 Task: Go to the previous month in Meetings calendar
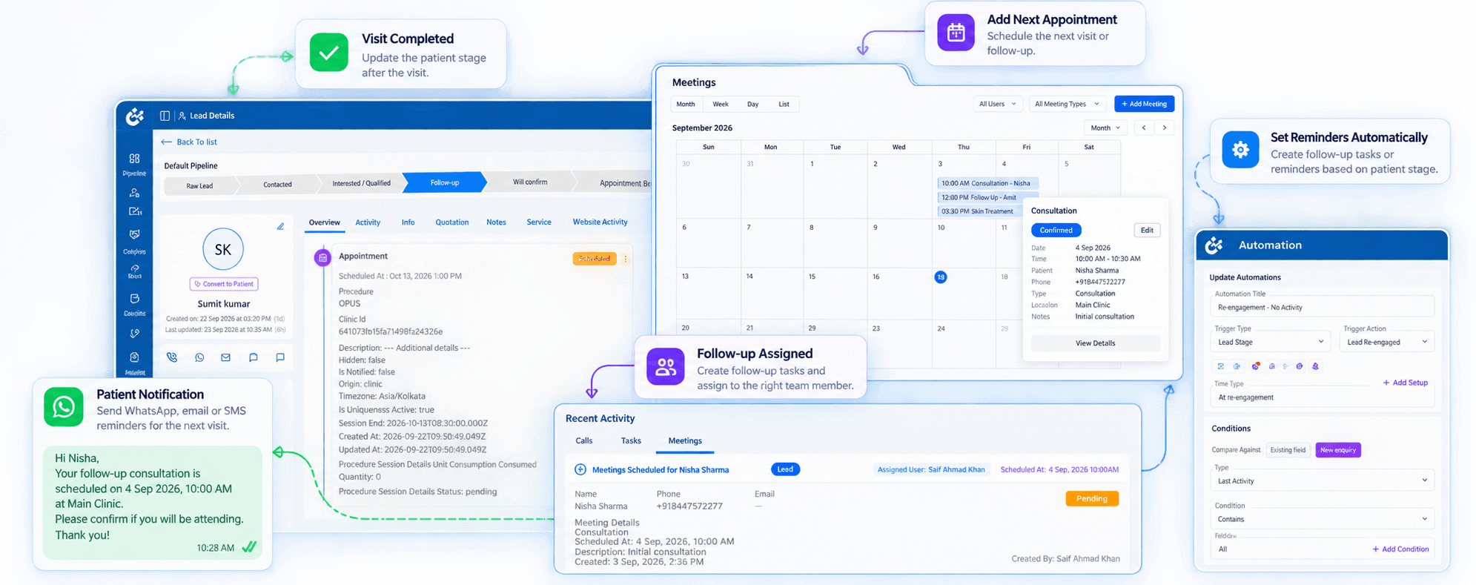click(1144, 128)
